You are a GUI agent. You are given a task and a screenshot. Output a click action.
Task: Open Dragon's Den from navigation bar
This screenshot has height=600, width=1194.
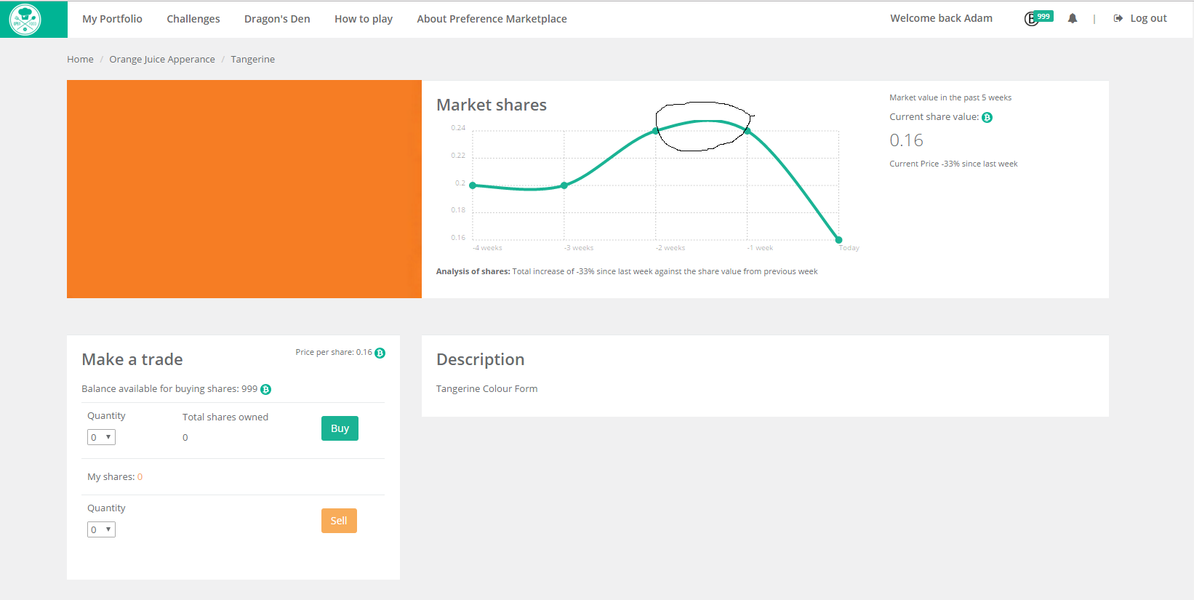pyautogui.click(x=277, y=19)
